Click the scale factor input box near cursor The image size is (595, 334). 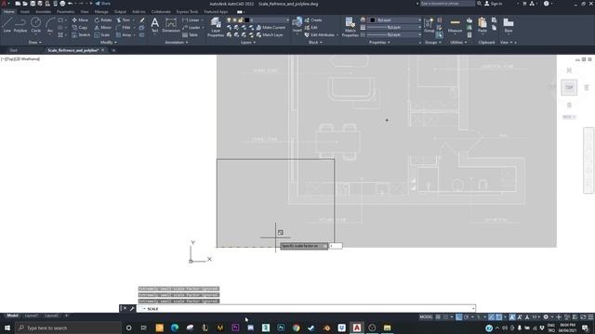(x=336, y=246)
